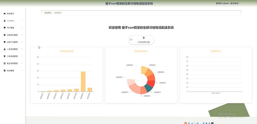
Task: Click the bright red donut slice for 生鲜类别3
Action: tap(152, 84)
